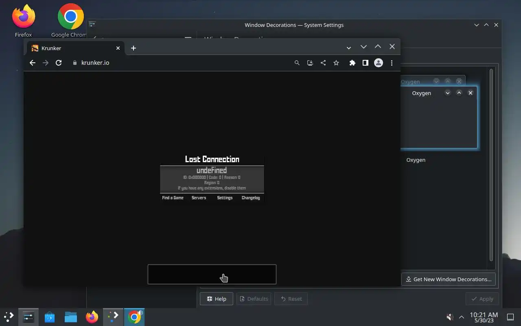Select the Krunker tab
Image resolution: width=521 pixels, height=326 pixels.
click(x=76, y=48)
